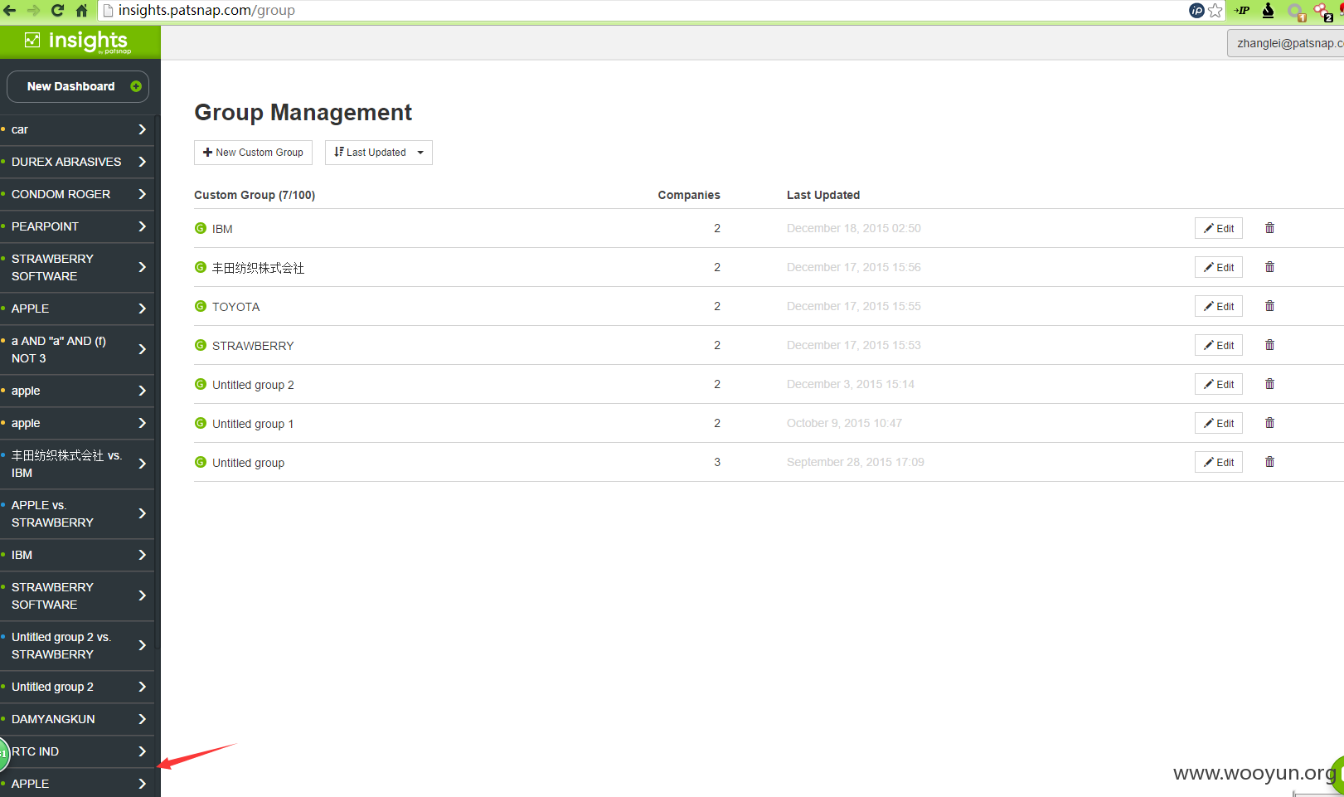The height and width of the screenshot is (797, 1344).
Task: Click the 'Companies' column header
Action: 689,195
